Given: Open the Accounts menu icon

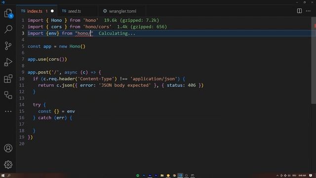Looking at the screenshot, I should [8, 148].
